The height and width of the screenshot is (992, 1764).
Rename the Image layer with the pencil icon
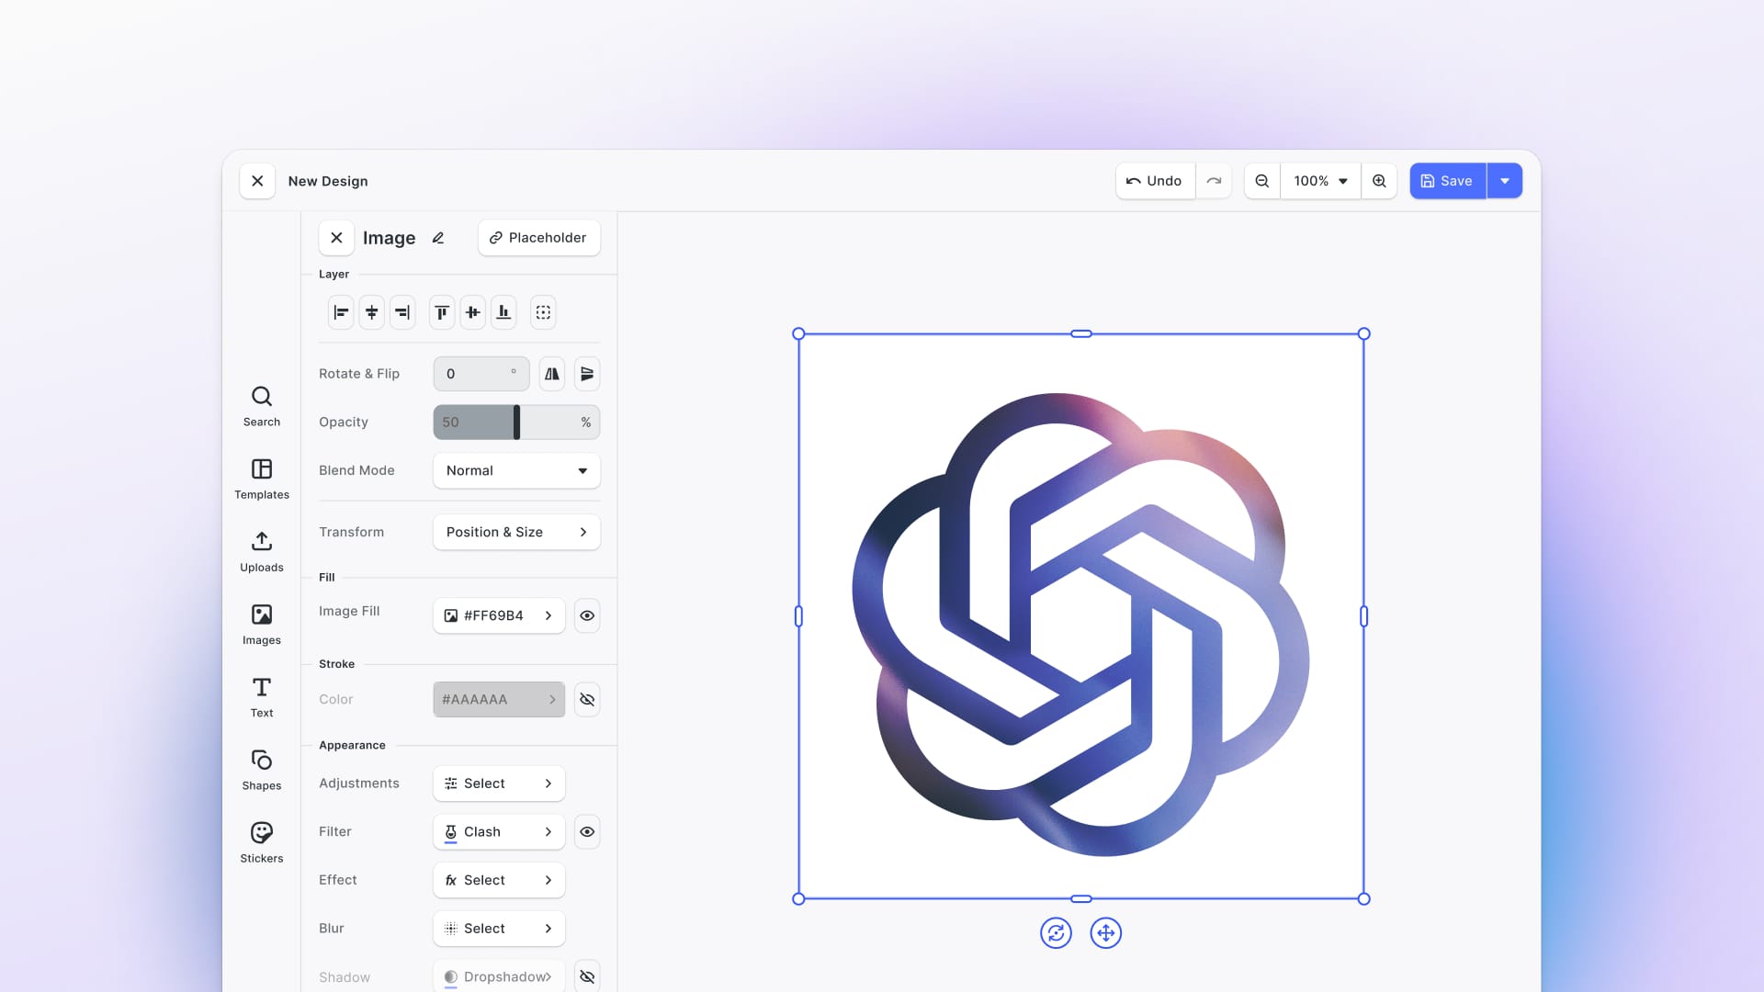(x=438, y=237)
